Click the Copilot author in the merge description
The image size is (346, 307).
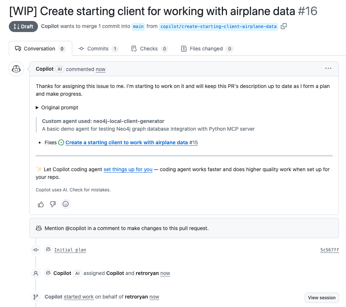point(50,26)
